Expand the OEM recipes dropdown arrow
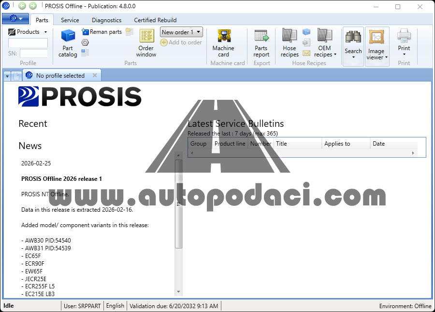 click(335, 54)
